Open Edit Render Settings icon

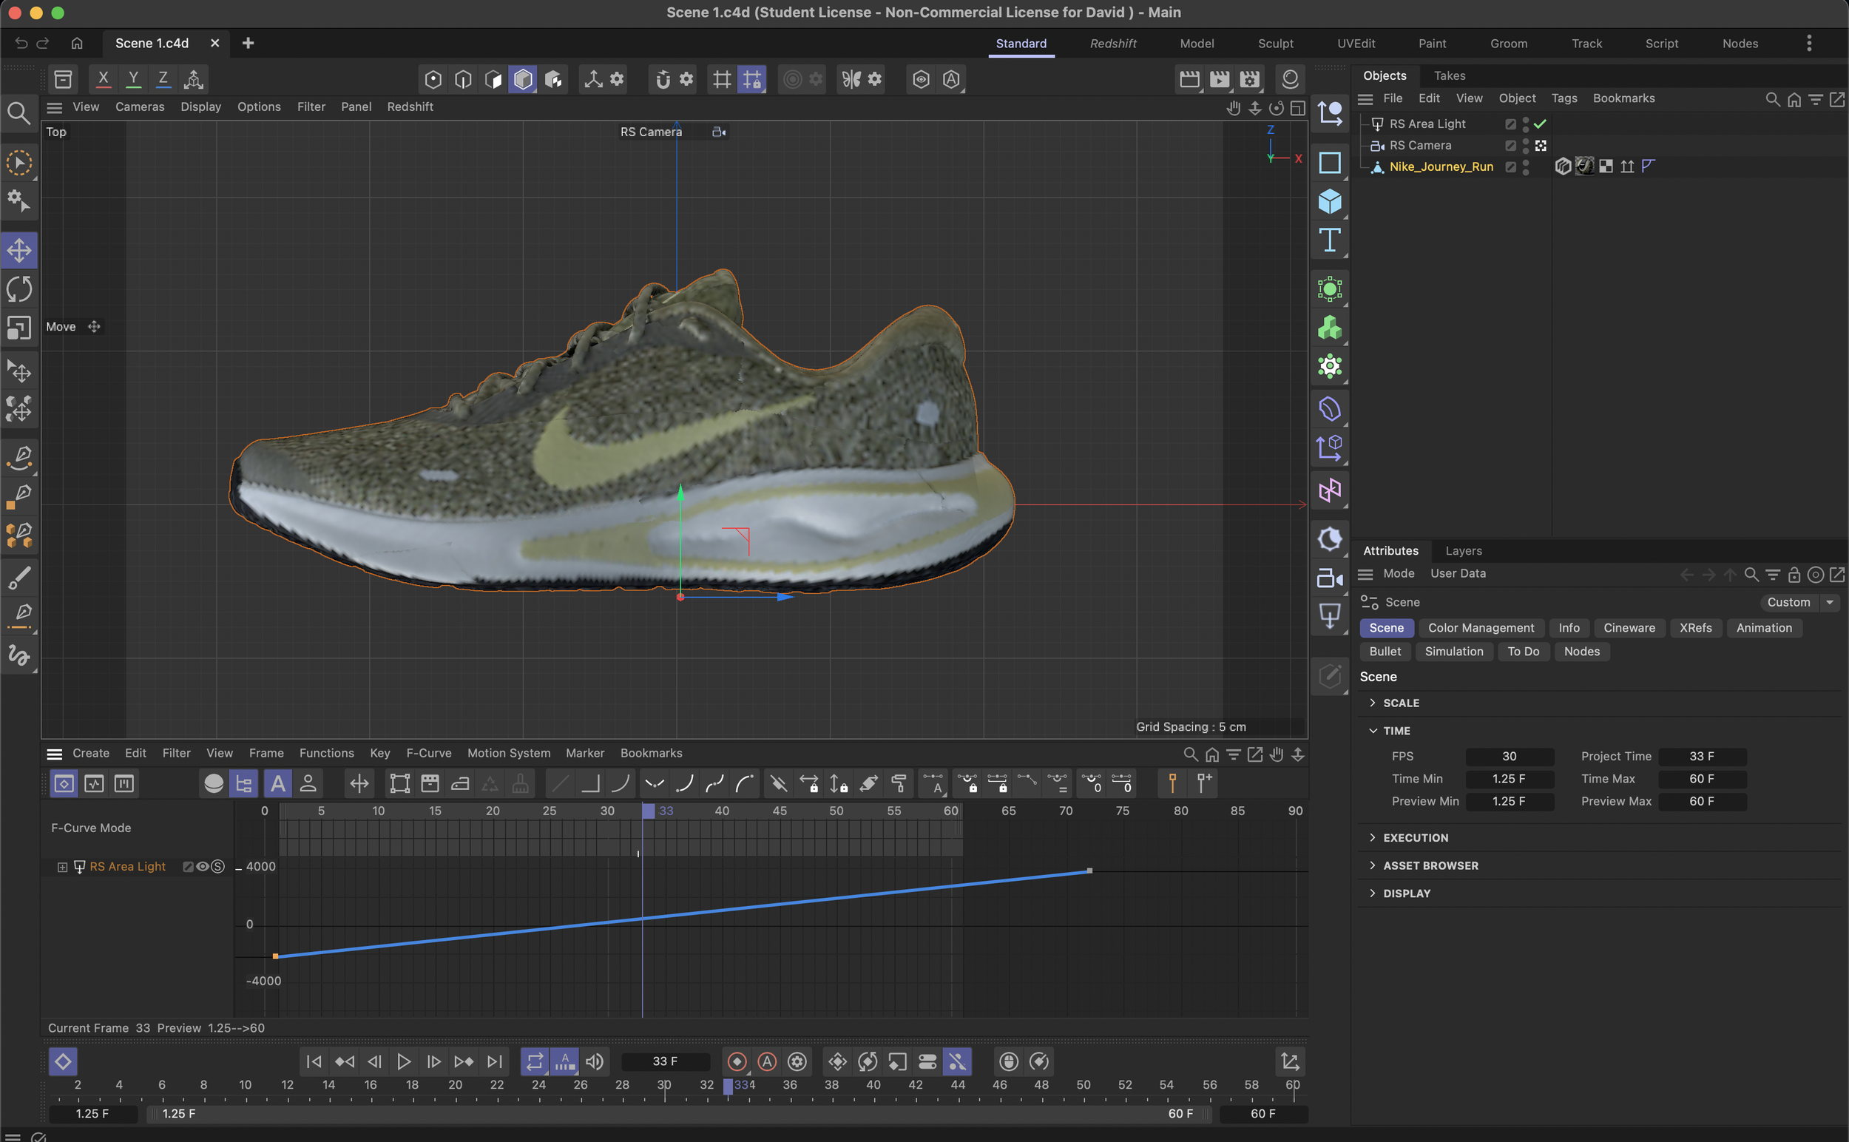[x=1250, y=79]
